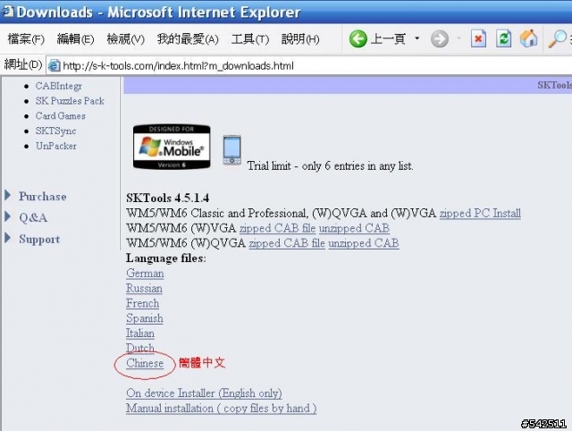Click the green Back arrow icon

[357, 38]
